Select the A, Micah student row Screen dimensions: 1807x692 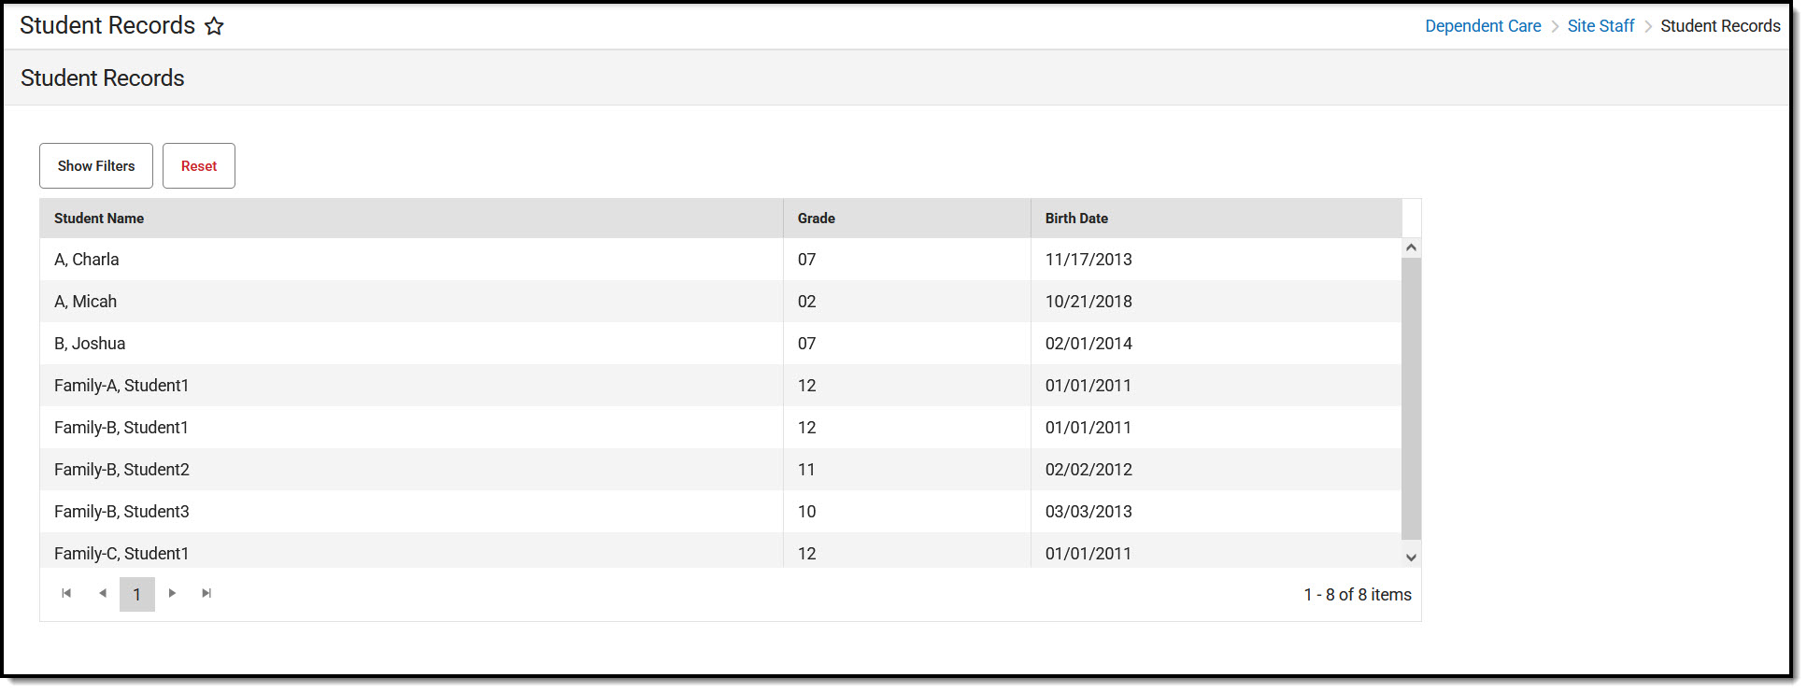[720, 302]
